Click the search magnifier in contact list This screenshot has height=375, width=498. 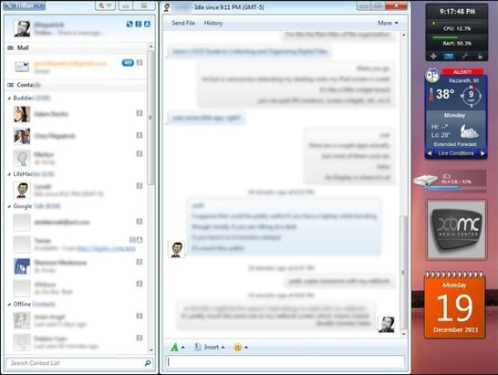pyautogui.click(x=148, y=363)
